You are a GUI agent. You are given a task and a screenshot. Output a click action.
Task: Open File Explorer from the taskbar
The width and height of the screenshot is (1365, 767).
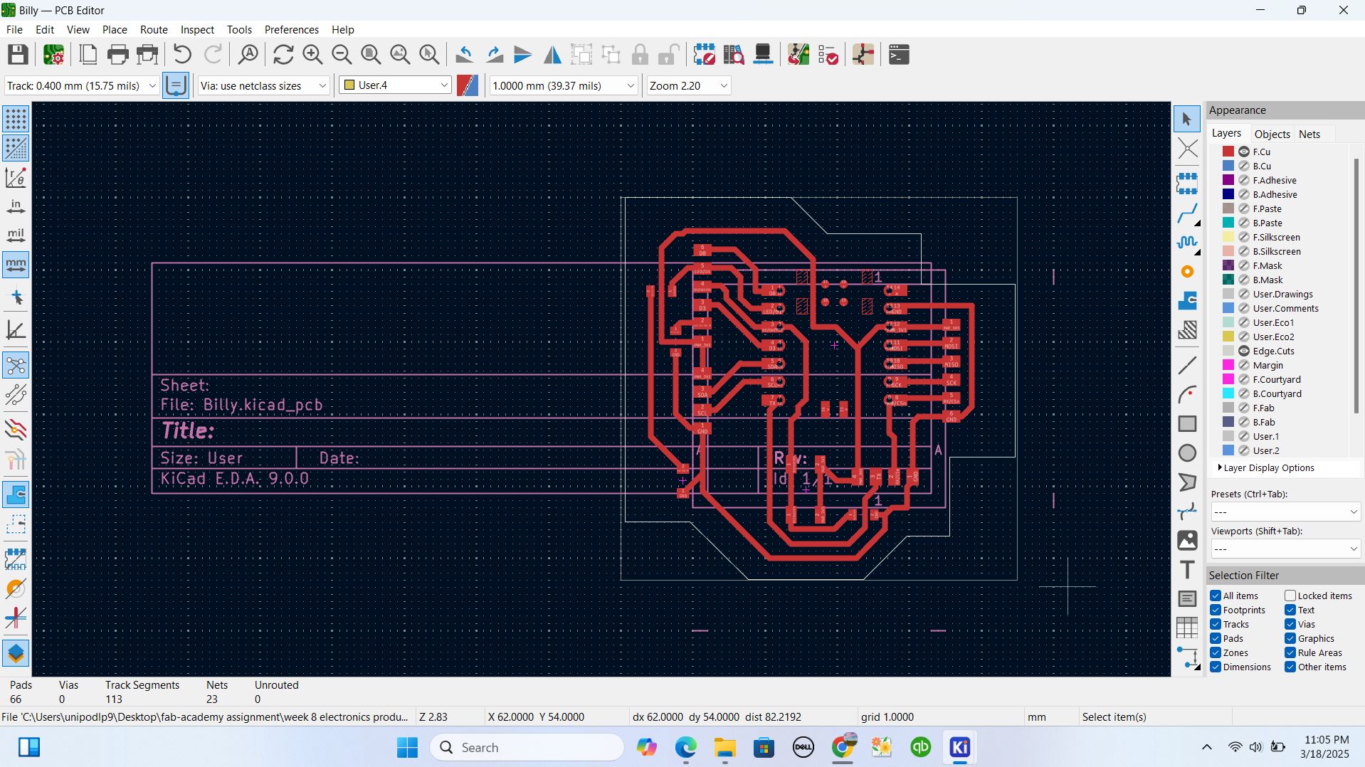click(724, 747)
